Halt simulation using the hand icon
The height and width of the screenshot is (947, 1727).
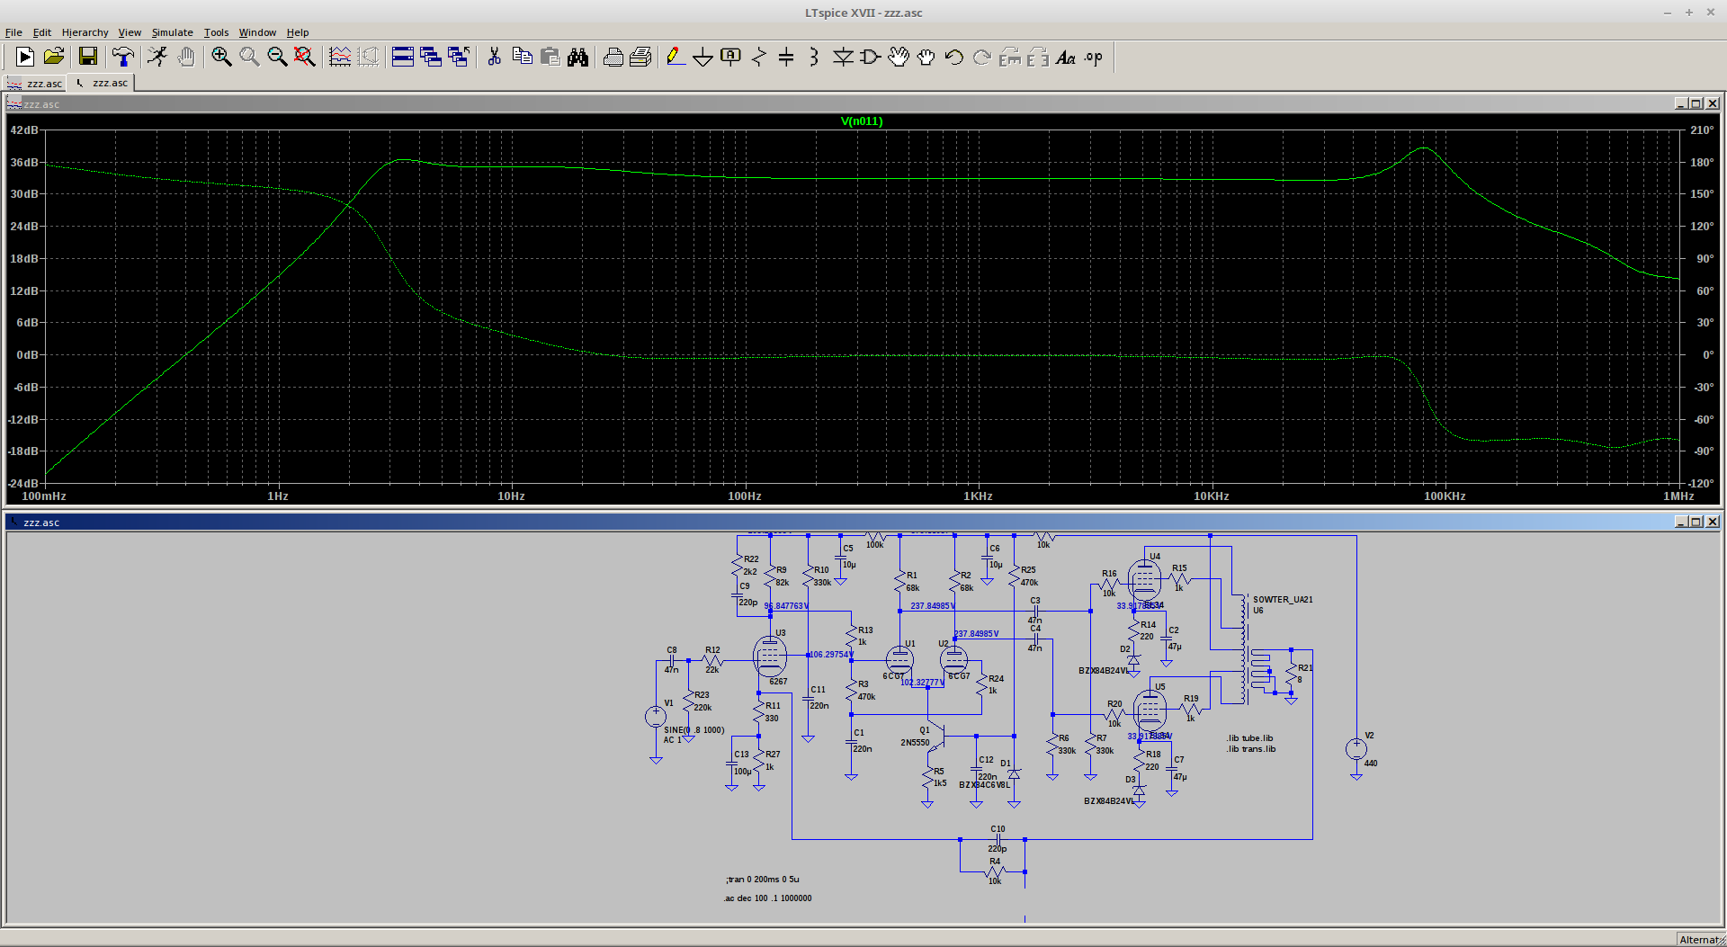(x=186, y=57)
